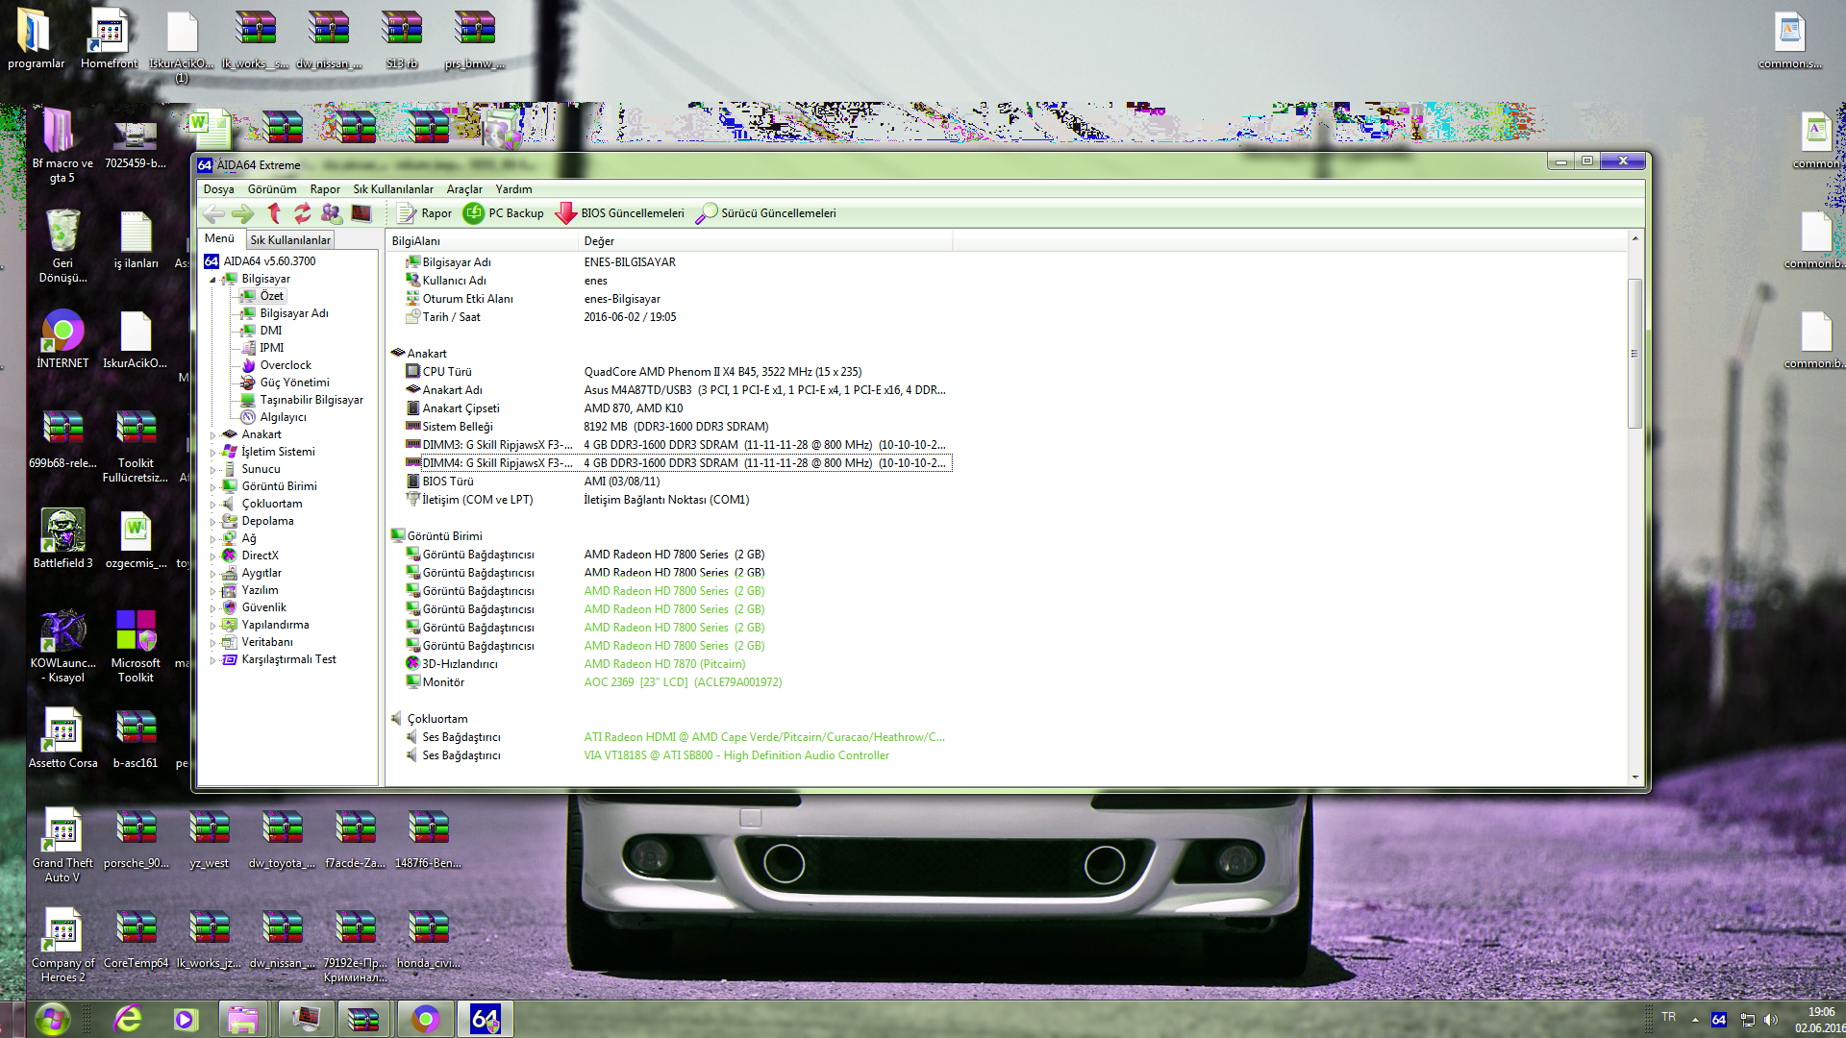The image size is (1846, 1038).
Task: Open the Yardım menu
Action: coord(513,189)
